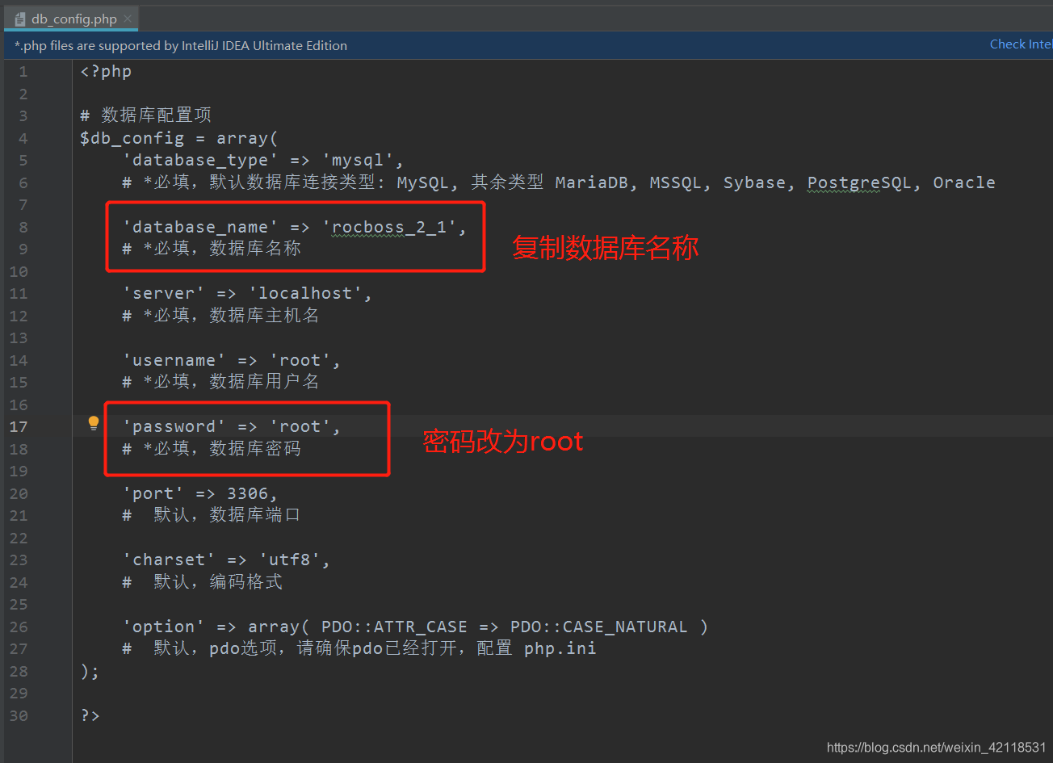The height and width of the screenshot is (763, 1053).
Task: Click the 'server' => 'localhost' line
Action: (x=247, y=293)
